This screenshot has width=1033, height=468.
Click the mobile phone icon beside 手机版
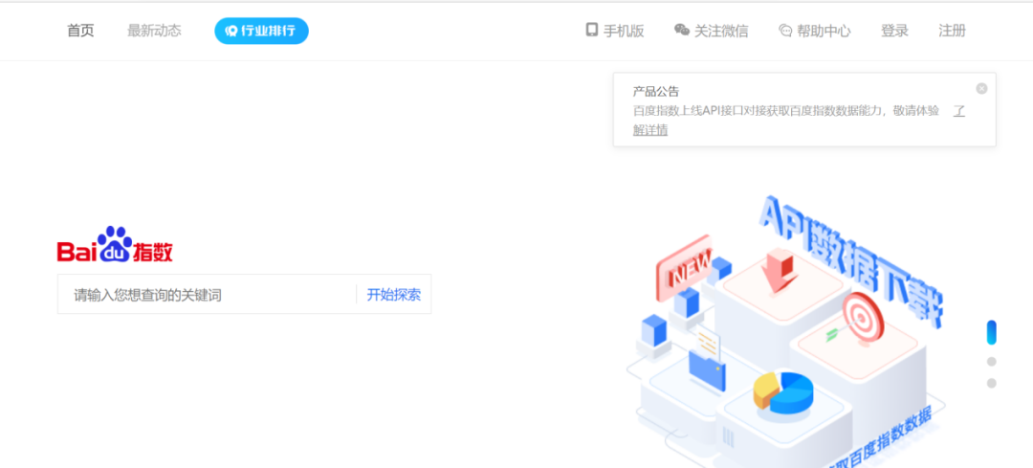point(592,30)
